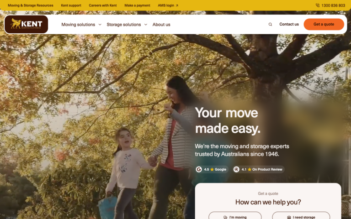Screen dimensions: 351x219
Task: Open the Storage solutions menu
Action: [x=124, y=25]
